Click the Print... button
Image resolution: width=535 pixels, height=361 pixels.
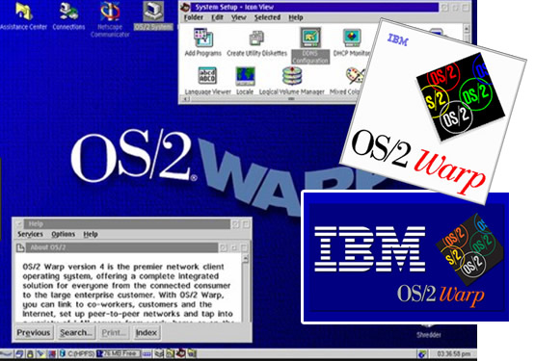point(114,332)
